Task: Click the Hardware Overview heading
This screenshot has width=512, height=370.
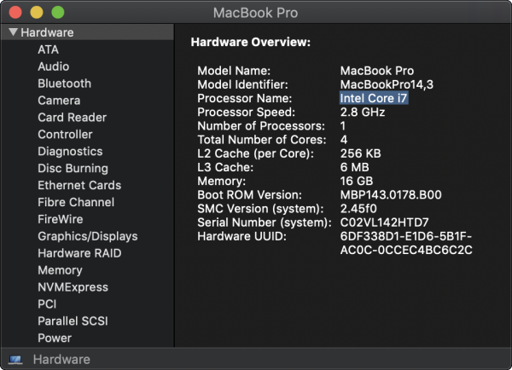Action: [x=250, y=42]
